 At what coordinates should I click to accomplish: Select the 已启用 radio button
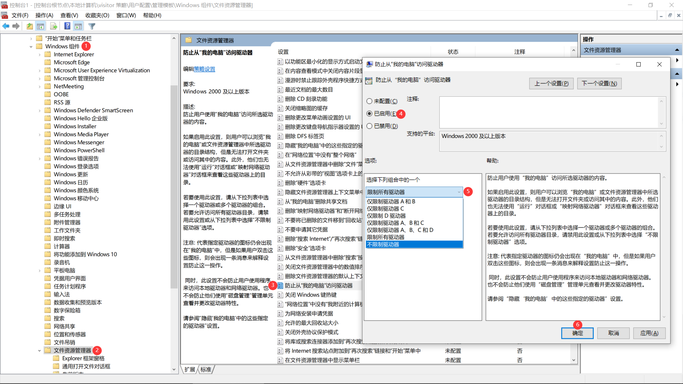(x=369, y=113)
